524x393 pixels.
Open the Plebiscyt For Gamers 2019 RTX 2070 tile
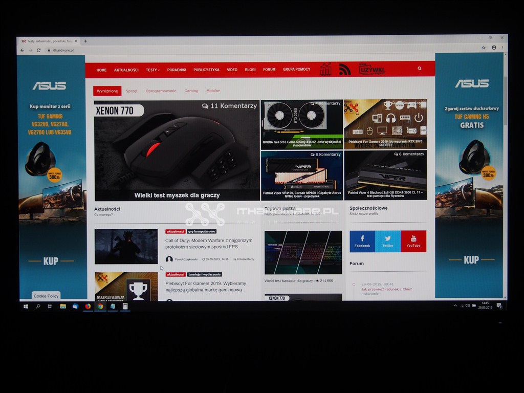(x=385, y=124)
